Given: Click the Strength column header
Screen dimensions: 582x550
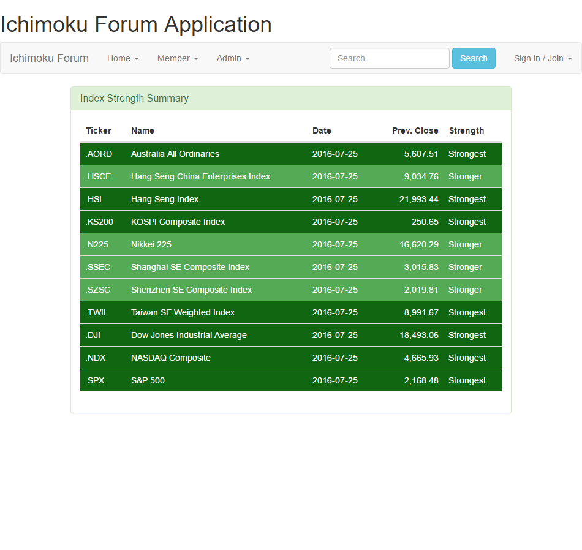Looking at the screenshot, I should click(x=466, y=130).
